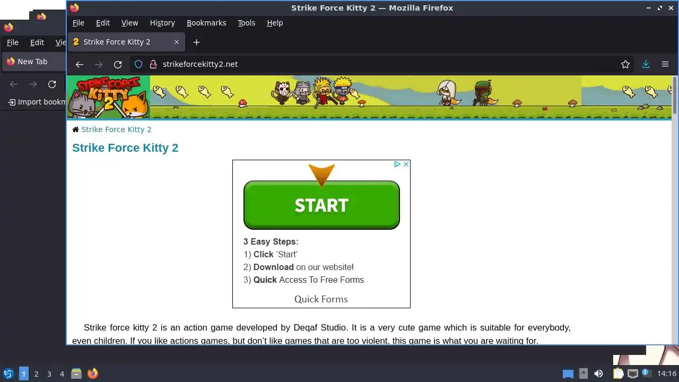Open tracking protection shield in address bar
The image size is (679, 382).
click(138, 64)
